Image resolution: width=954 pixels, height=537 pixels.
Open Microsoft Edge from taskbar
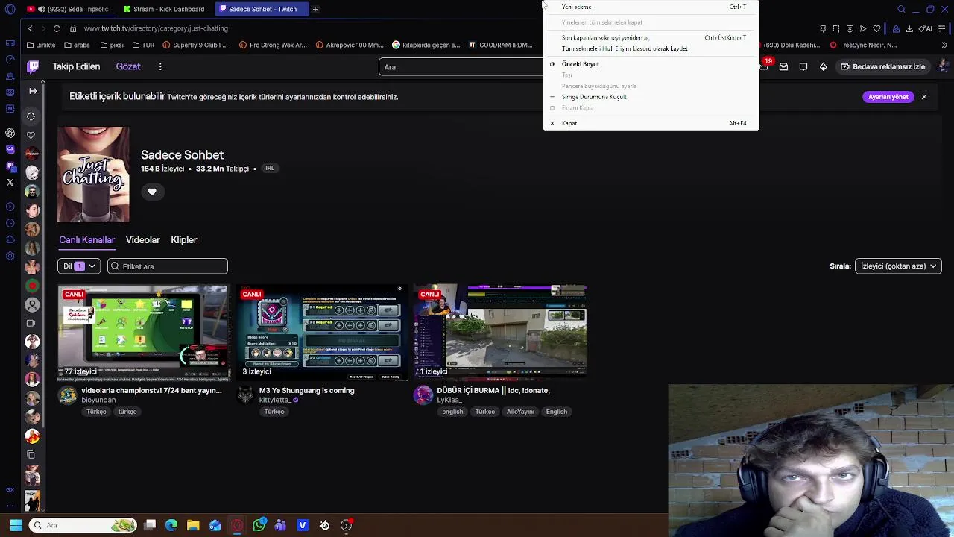(171, 525)
